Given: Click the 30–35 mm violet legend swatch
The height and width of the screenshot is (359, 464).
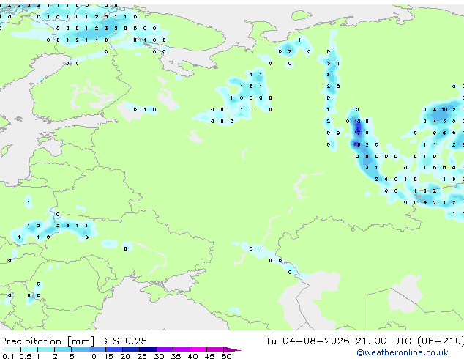Looking at the screenshot, I should point(165,349).
